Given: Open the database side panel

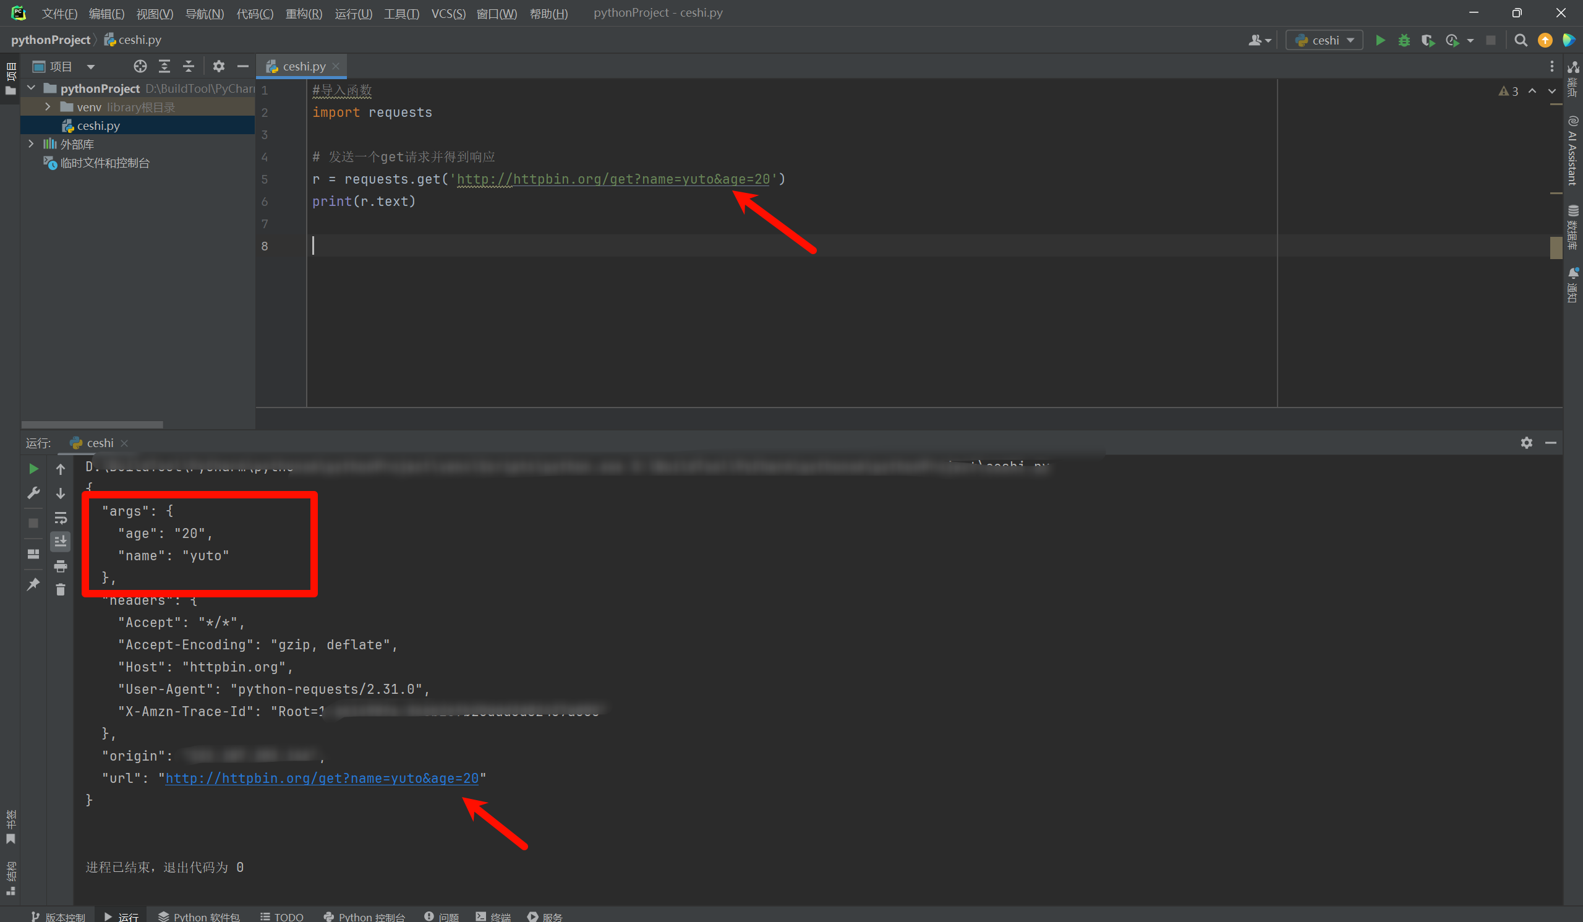Looking at the screenshot, I should (1573, 228).
